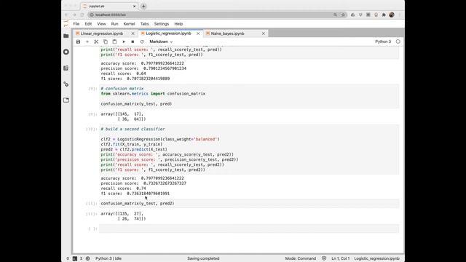Click the 'from sklearn.metrics import confusion_matrix' line
The height and width of the screenshot is (262, 466).
(x=153, y=94)
